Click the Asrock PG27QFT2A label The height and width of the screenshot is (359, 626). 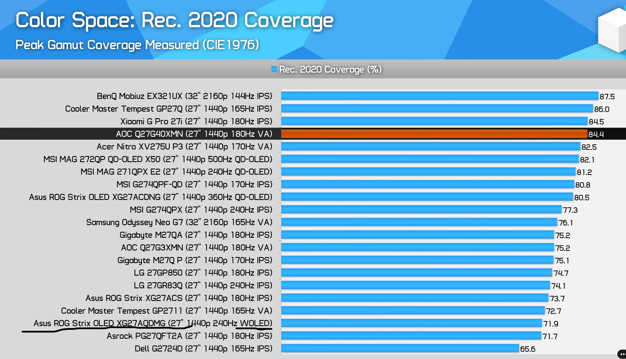click(189, 336)
